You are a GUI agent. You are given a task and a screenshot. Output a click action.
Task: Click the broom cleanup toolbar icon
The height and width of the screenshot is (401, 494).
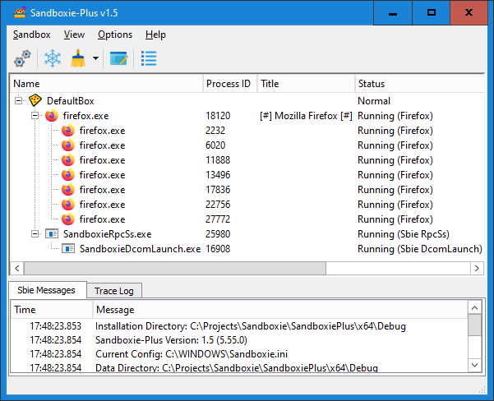tap(78, 58)
